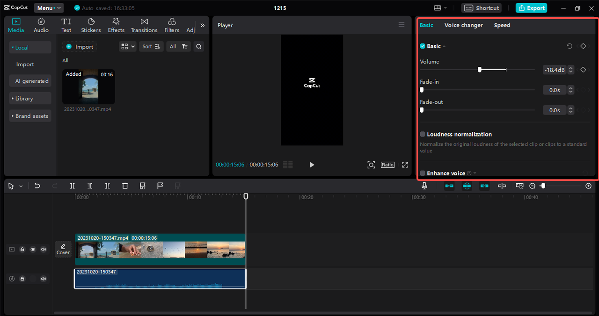The height and width of the screenshot is (316, 599).
Task: Add a marker flag to timeline
Action: tap(160, 186)
